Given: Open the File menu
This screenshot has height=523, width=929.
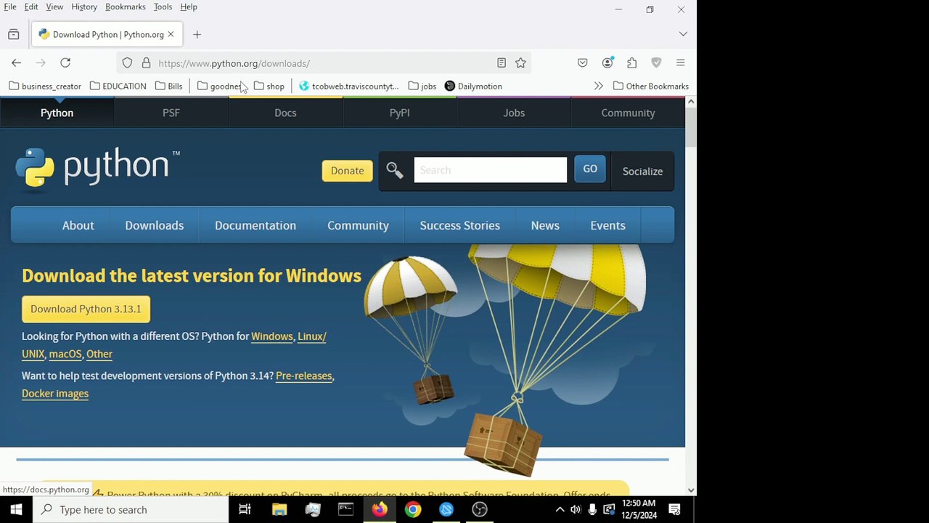Looking at the screenshot, I should click(x=10, y=7).
